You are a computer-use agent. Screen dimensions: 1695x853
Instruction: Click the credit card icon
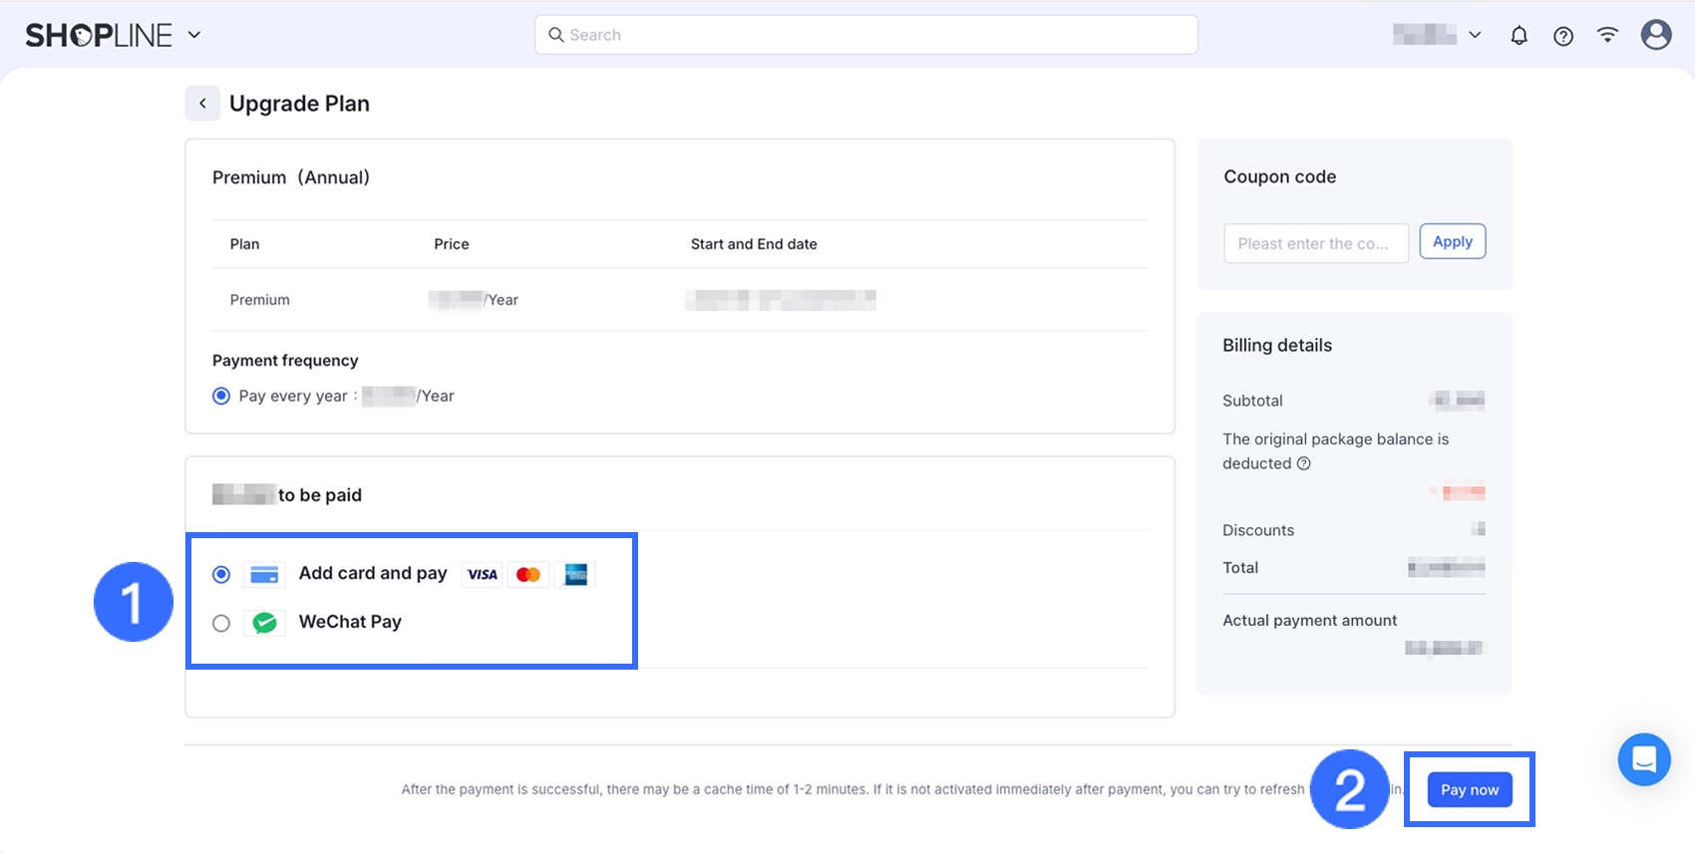tap(264, 575)
